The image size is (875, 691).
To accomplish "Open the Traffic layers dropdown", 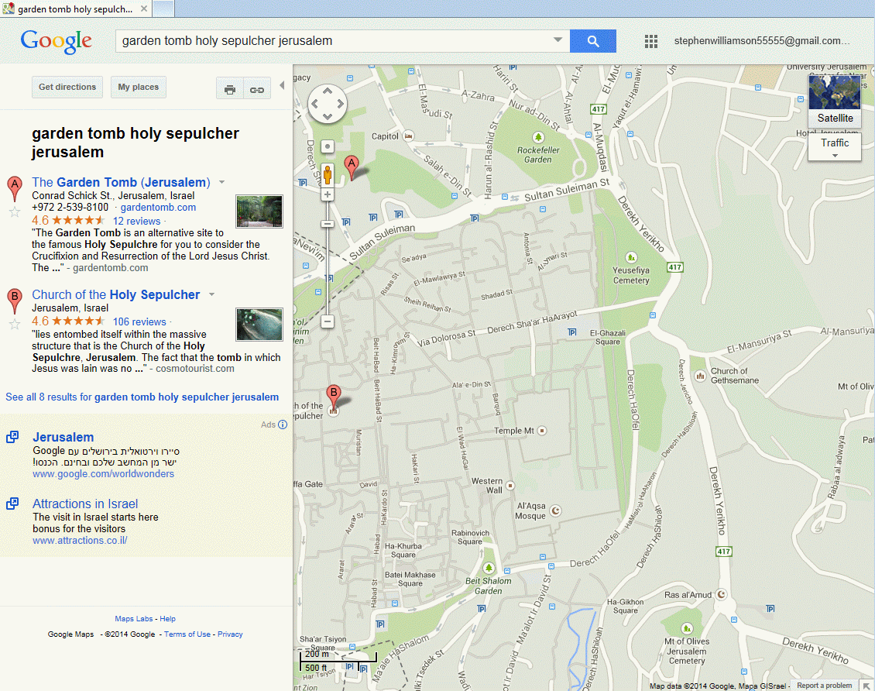I will pyautogui.click(x=835, y=147).
